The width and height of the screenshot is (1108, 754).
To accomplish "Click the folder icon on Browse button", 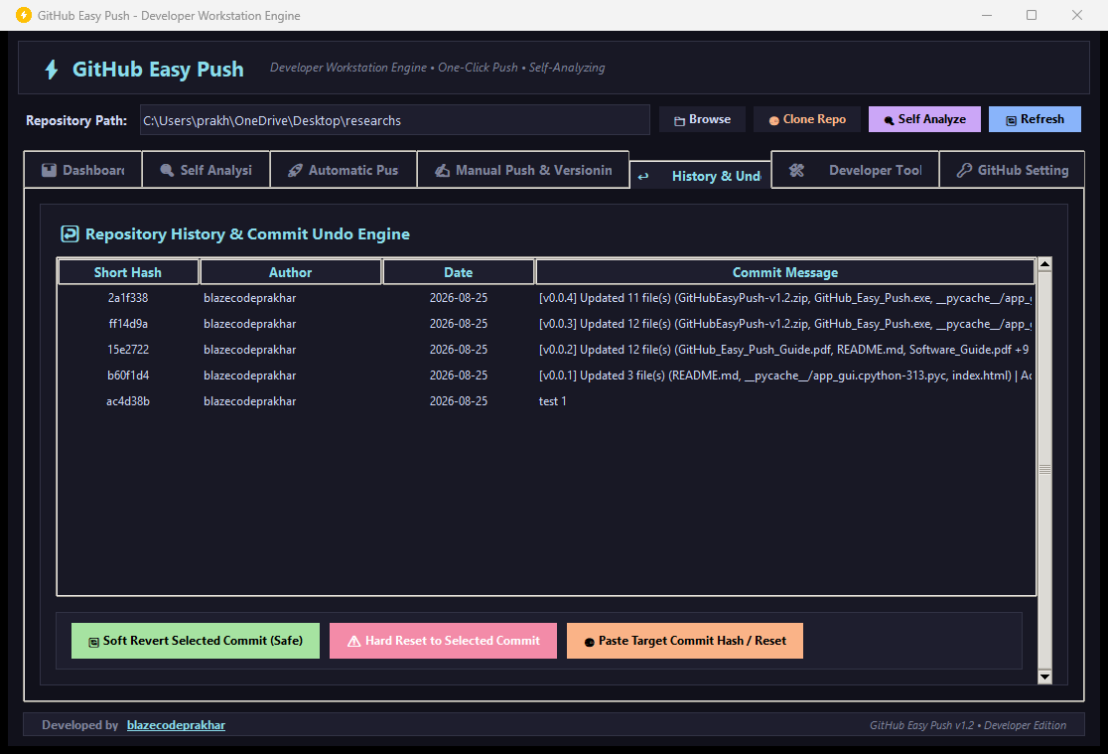I will point(679,121).
